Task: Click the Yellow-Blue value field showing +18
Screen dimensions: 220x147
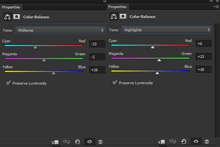Action: (x=204, y=69)
